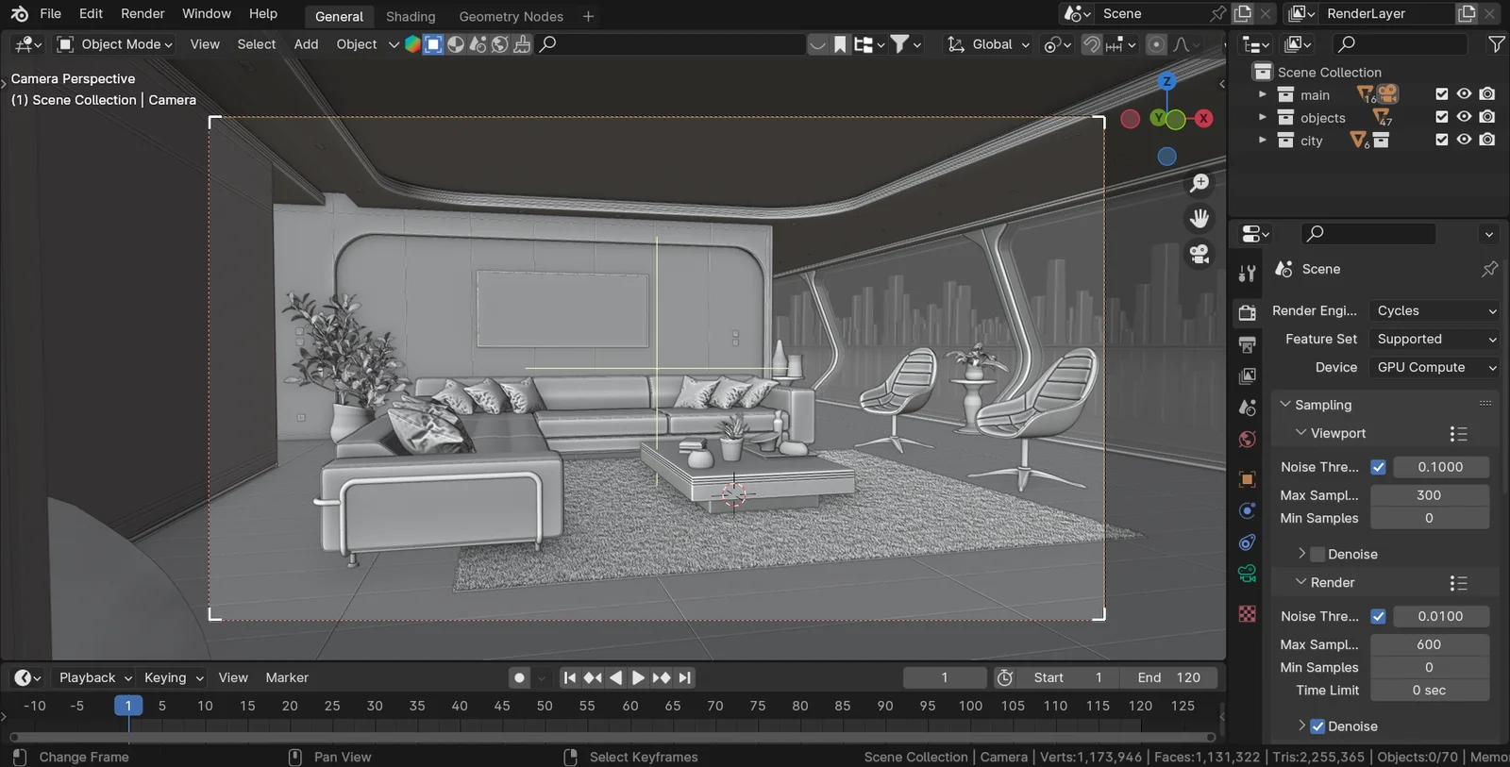Open the viewport editor type selector
The image size is (1510, 767).
[x=28, y=44]
